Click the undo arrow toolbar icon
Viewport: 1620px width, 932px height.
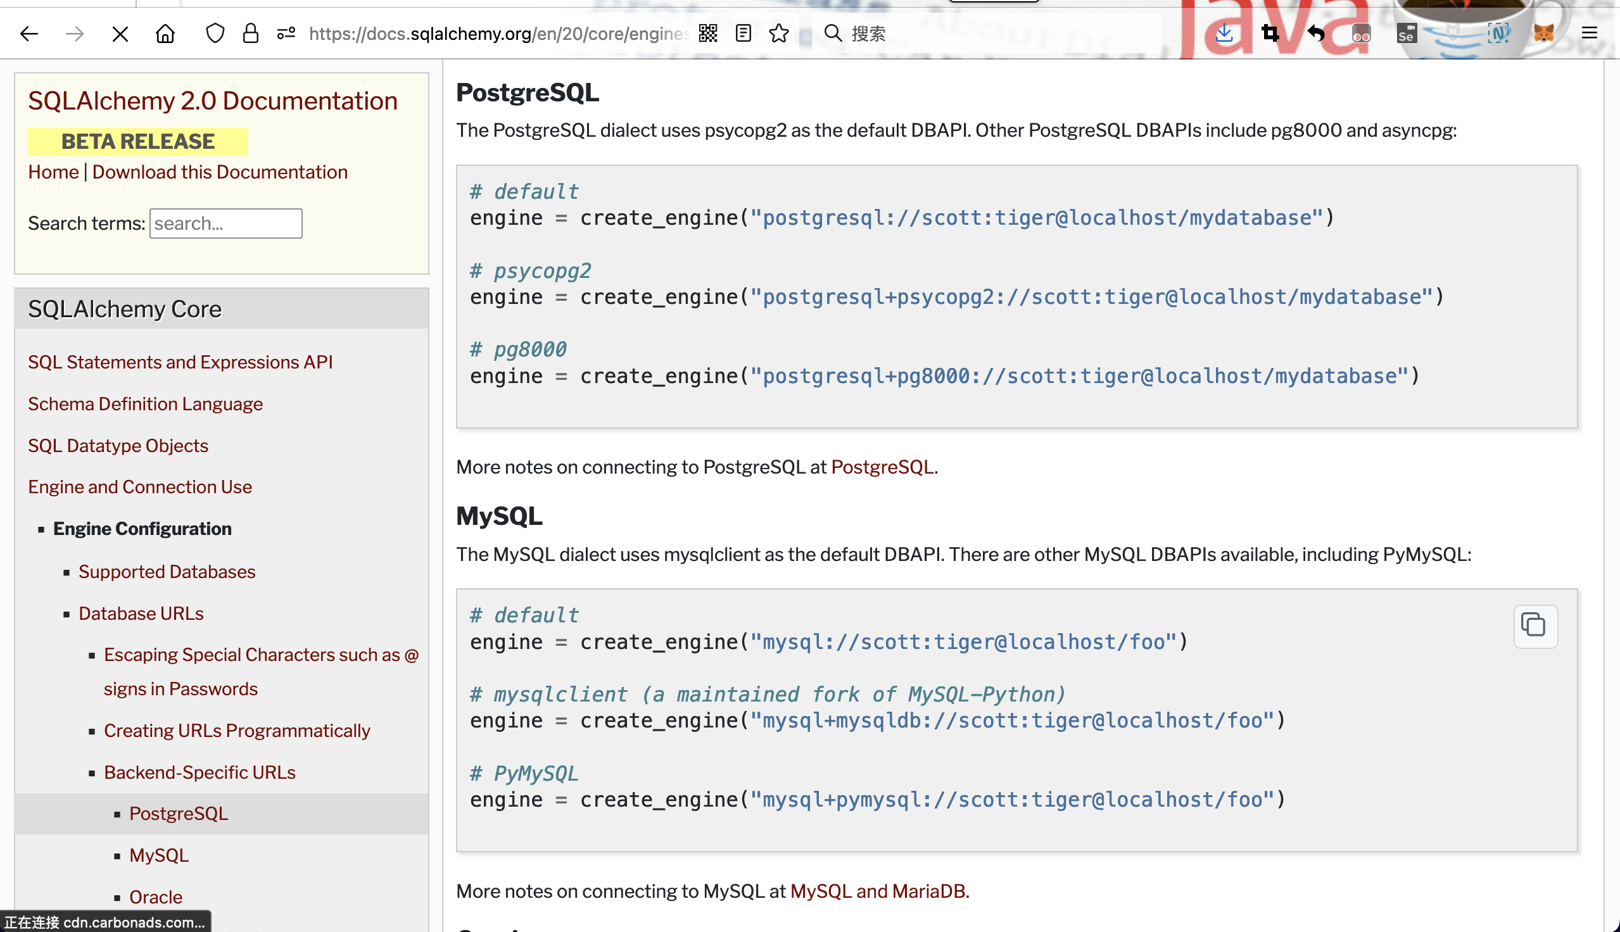[1315, 34]
